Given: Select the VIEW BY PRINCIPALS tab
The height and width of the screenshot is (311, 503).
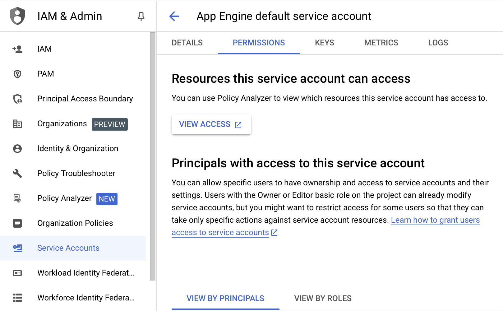Looking at the screenshot, I should (225, 298).
